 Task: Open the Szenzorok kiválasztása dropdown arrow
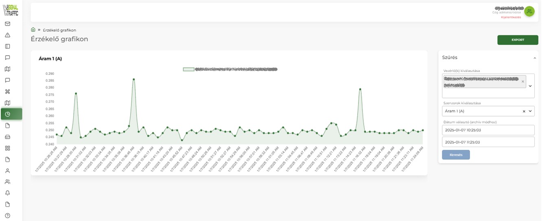pos(530,111)
